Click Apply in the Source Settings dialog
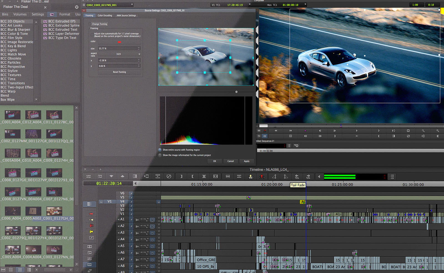This screenshot has height=273, width=444. [247, 161]
